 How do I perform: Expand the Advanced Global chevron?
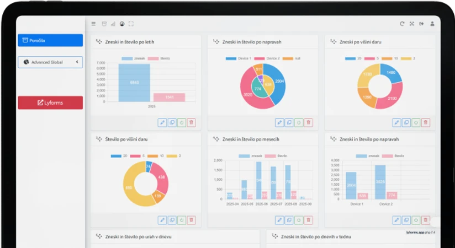[77, 62]
